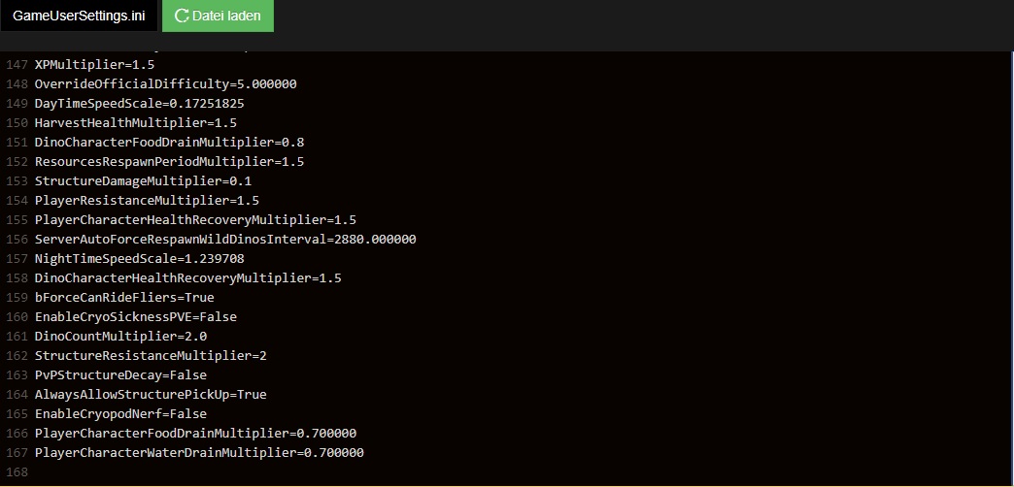Place cursor on XPMultiplier=1.5 line

click(94, 65)
